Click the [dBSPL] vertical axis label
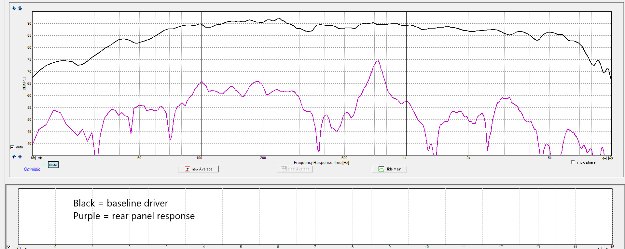625x249 pixels. 24,83
